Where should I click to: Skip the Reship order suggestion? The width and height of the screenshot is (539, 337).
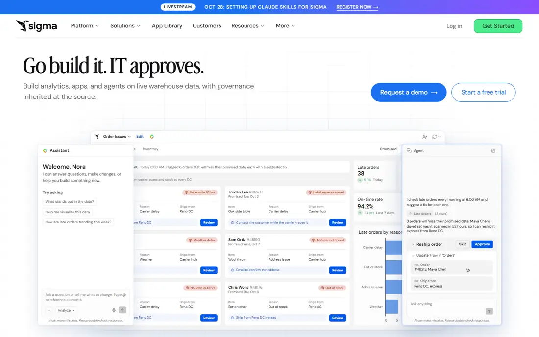463,244
